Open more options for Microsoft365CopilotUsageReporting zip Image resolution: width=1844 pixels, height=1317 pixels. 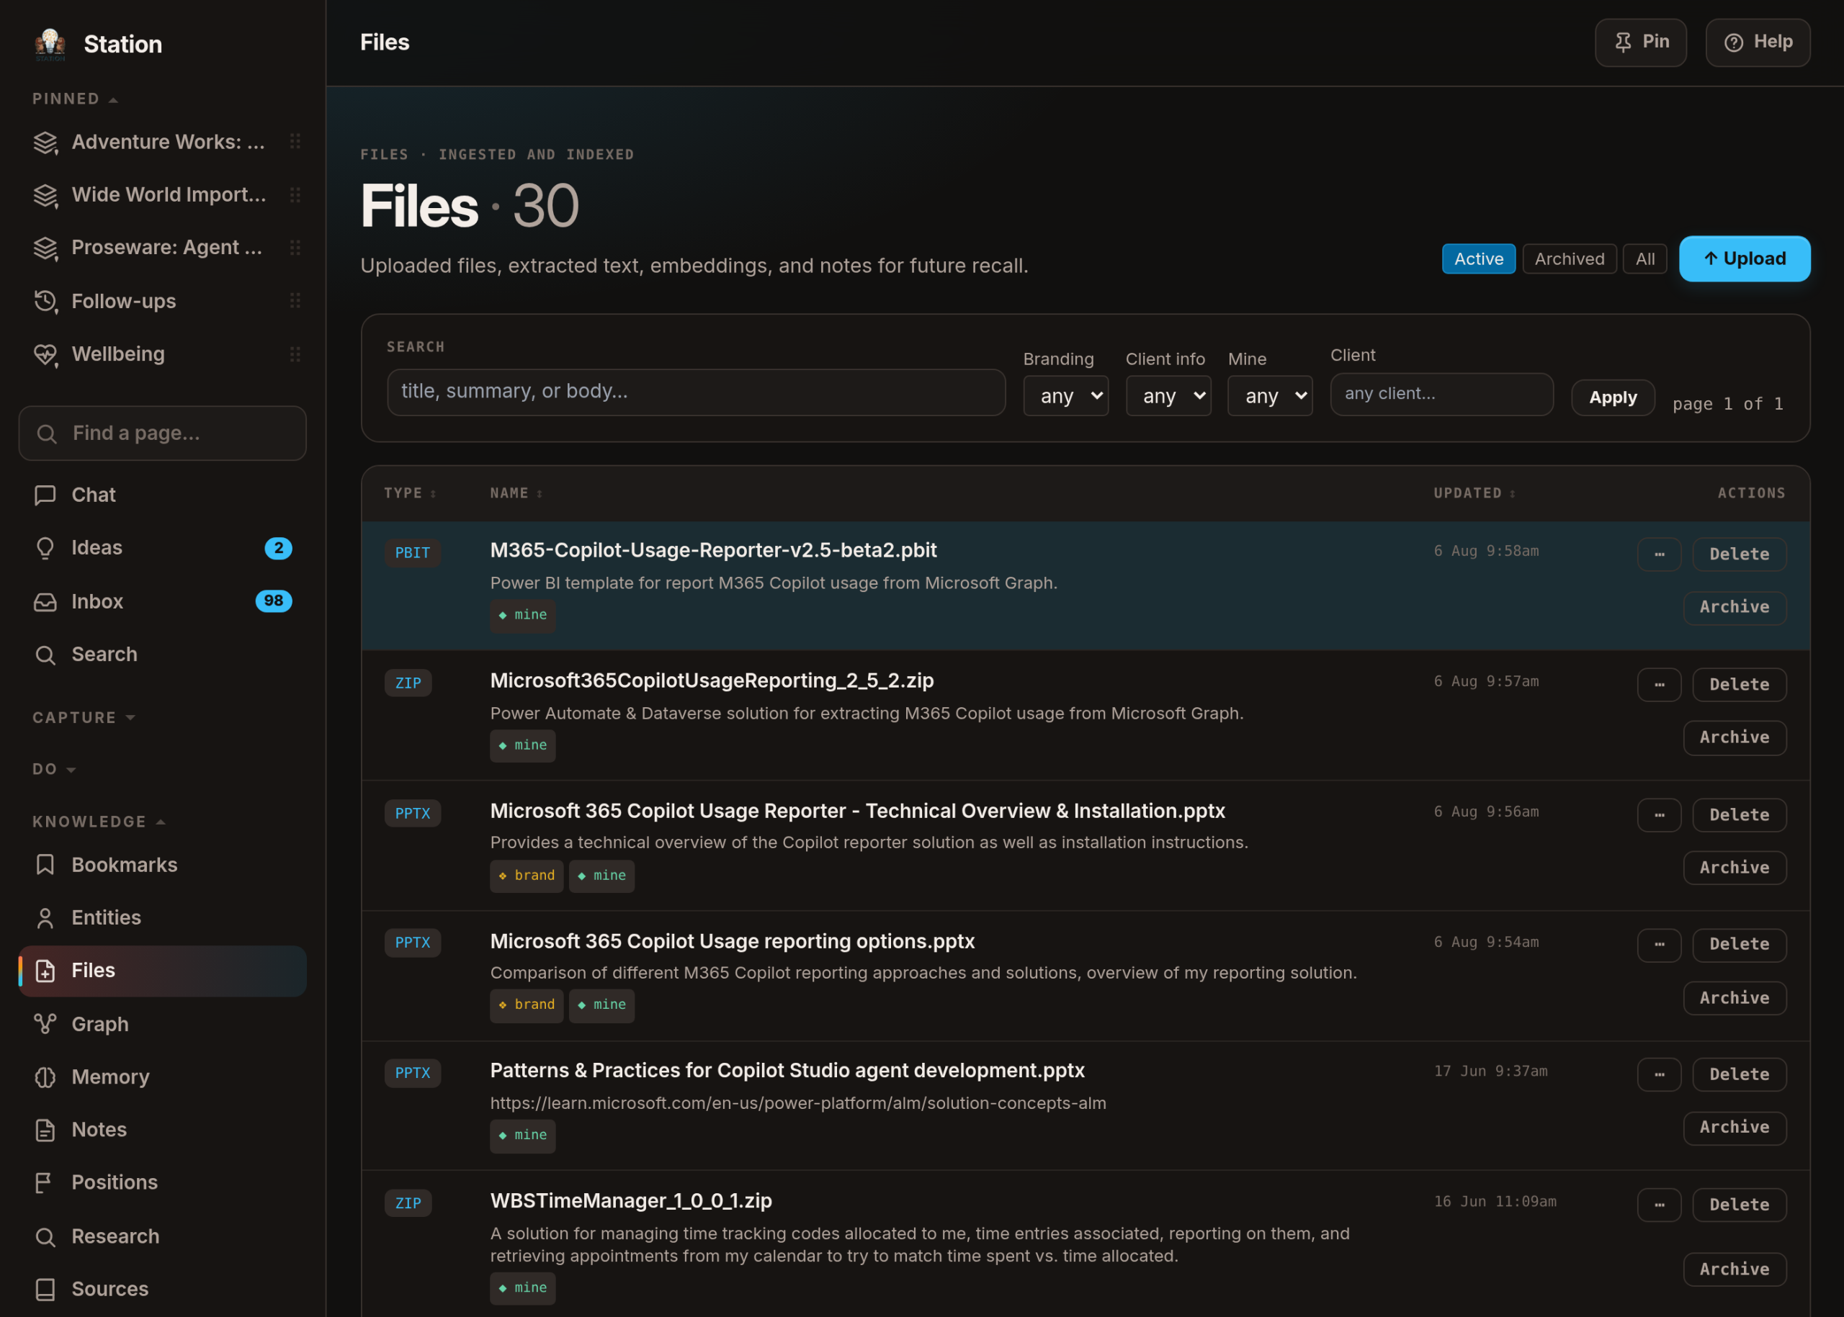click(x=1659, y=685)
